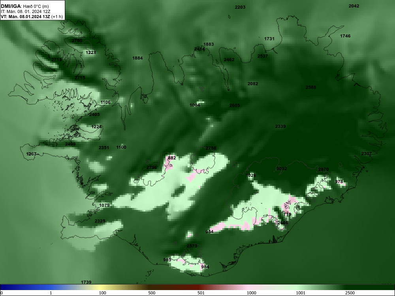Click the 1221 value label
Screen dimensions: 395x296
click(91, 52)
